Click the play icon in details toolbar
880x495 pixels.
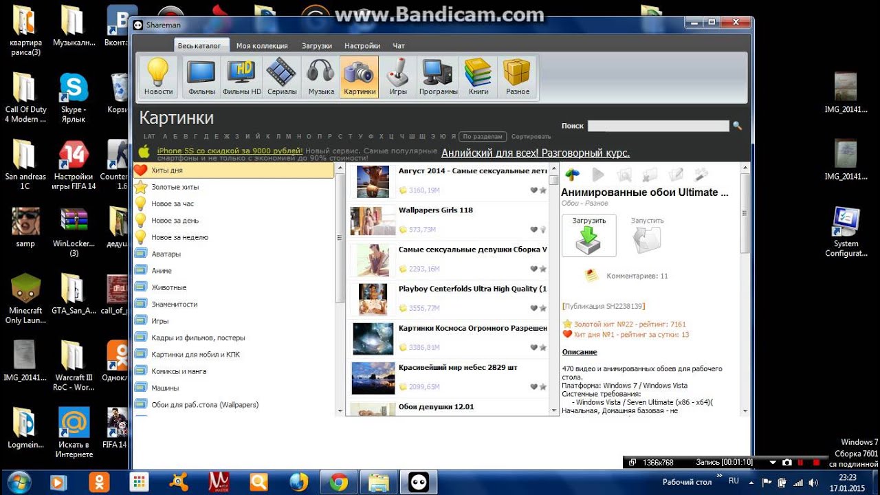[597, 175]
